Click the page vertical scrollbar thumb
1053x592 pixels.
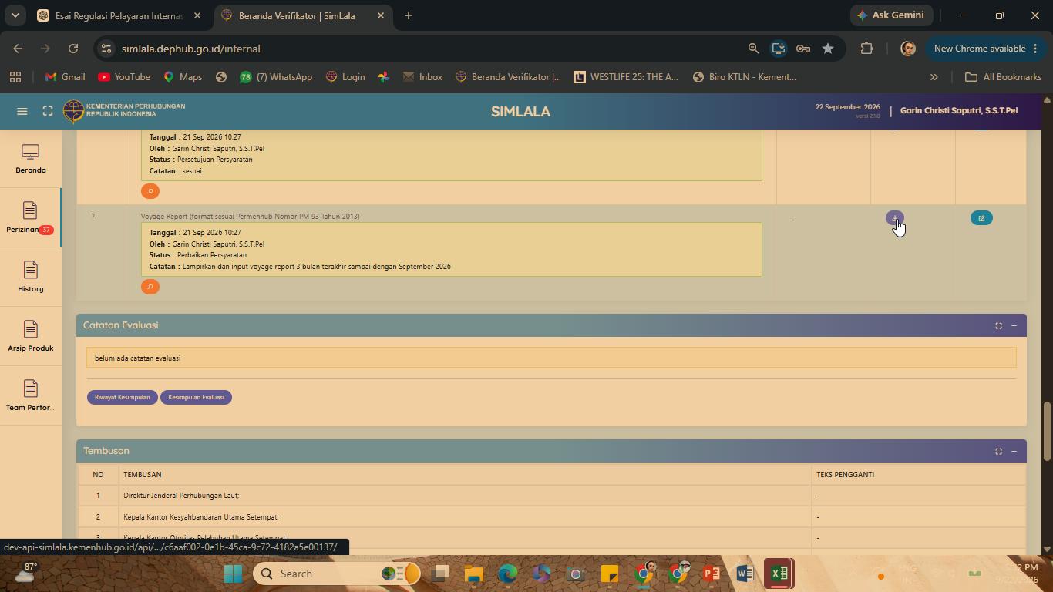(1047, 431)
